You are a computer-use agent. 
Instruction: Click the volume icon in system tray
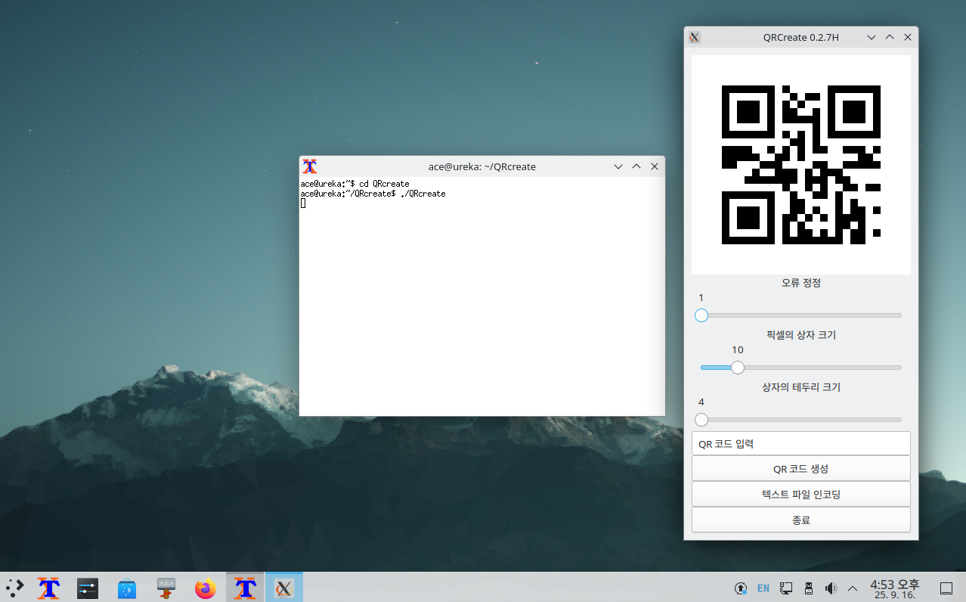pos(831,588)
